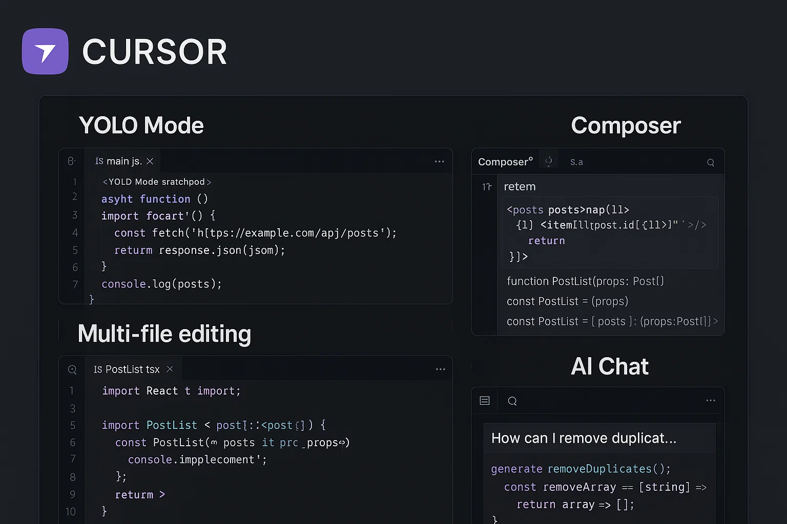This screenshot has height=524, width=787.
Task: Click the '<itemIll' code line in Composer
Action: 611,225
